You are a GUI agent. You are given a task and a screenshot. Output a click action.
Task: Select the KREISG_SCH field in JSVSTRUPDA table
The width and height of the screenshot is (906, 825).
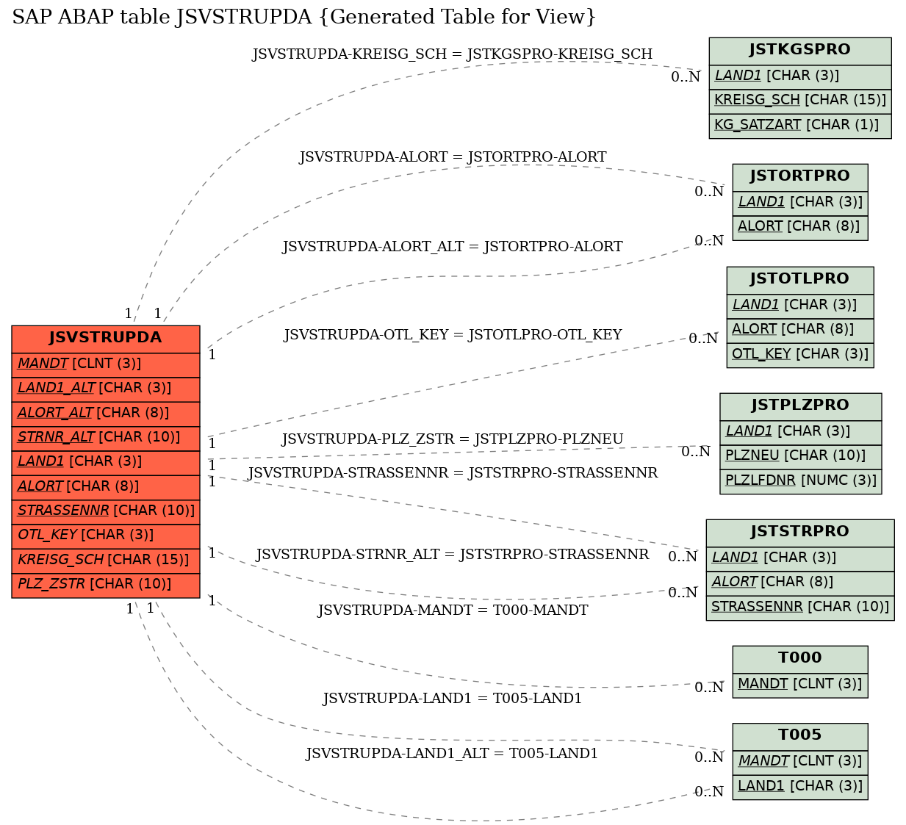[x=106, y=561]
